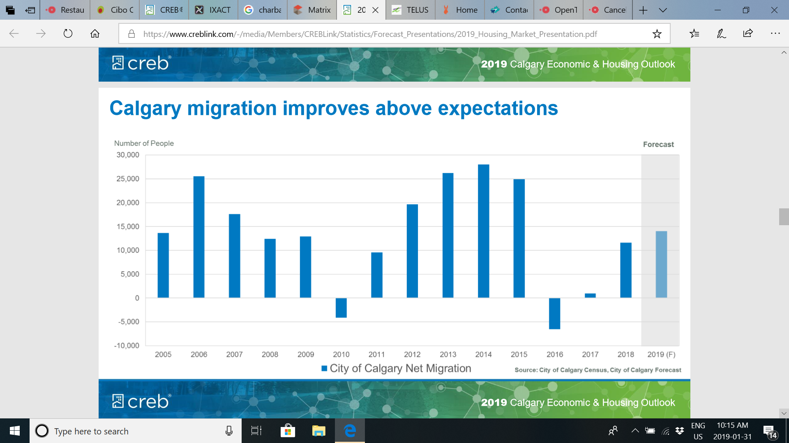
Task: Close the current PDF tab
Action: [x=375, y=10]
